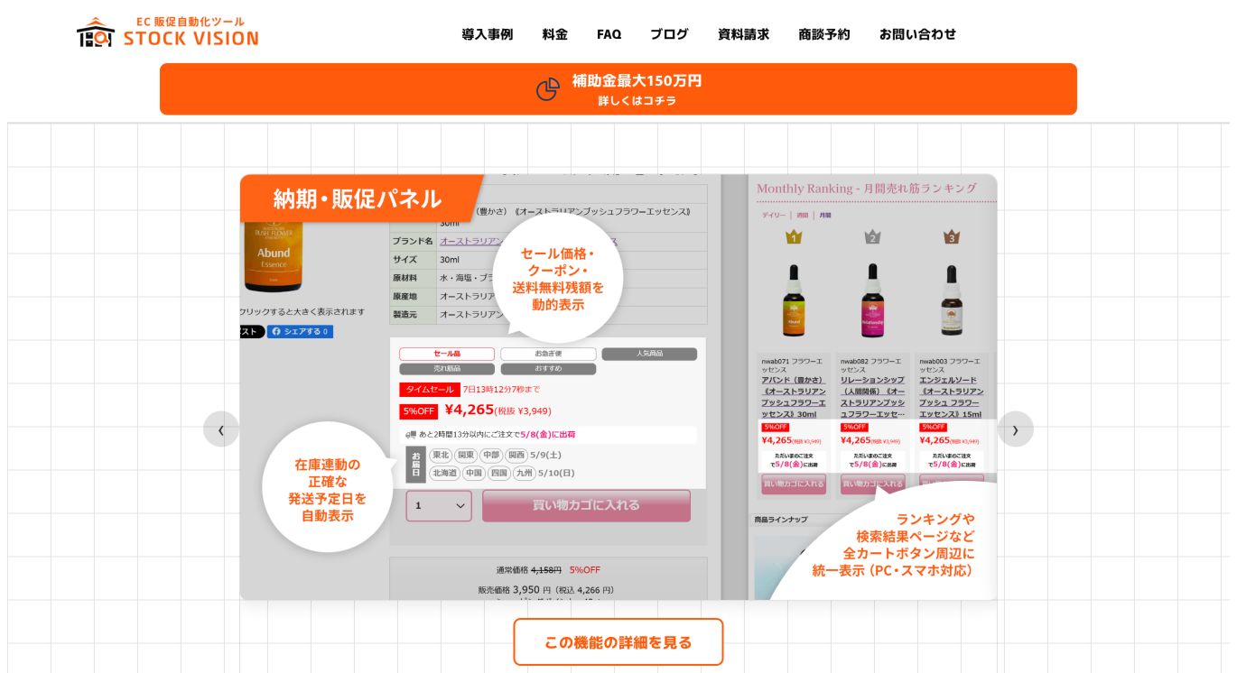This screenshot has height=673, width=1237.
Task: Open the 料金 pricing page
Action: pos(555,34)
